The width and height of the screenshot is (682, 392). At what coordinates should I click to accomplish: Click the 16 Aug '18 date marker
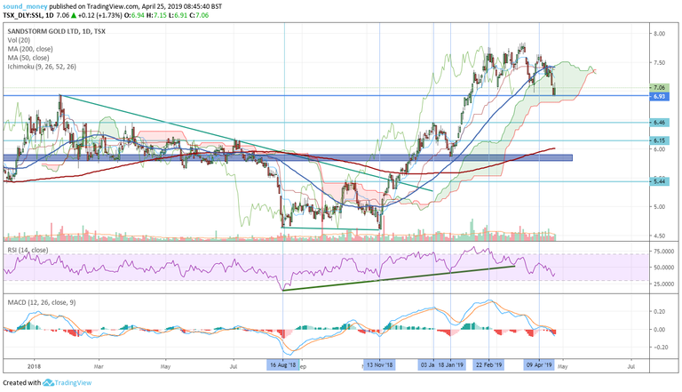(282, 365)
